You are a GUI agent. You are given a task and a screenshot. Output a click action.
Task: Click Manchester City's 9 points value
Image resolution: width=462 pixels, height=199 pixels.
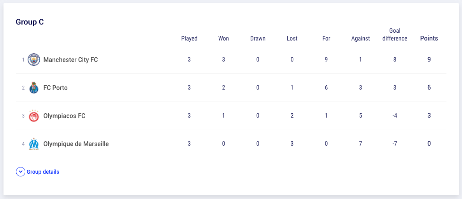pos(429,59)
